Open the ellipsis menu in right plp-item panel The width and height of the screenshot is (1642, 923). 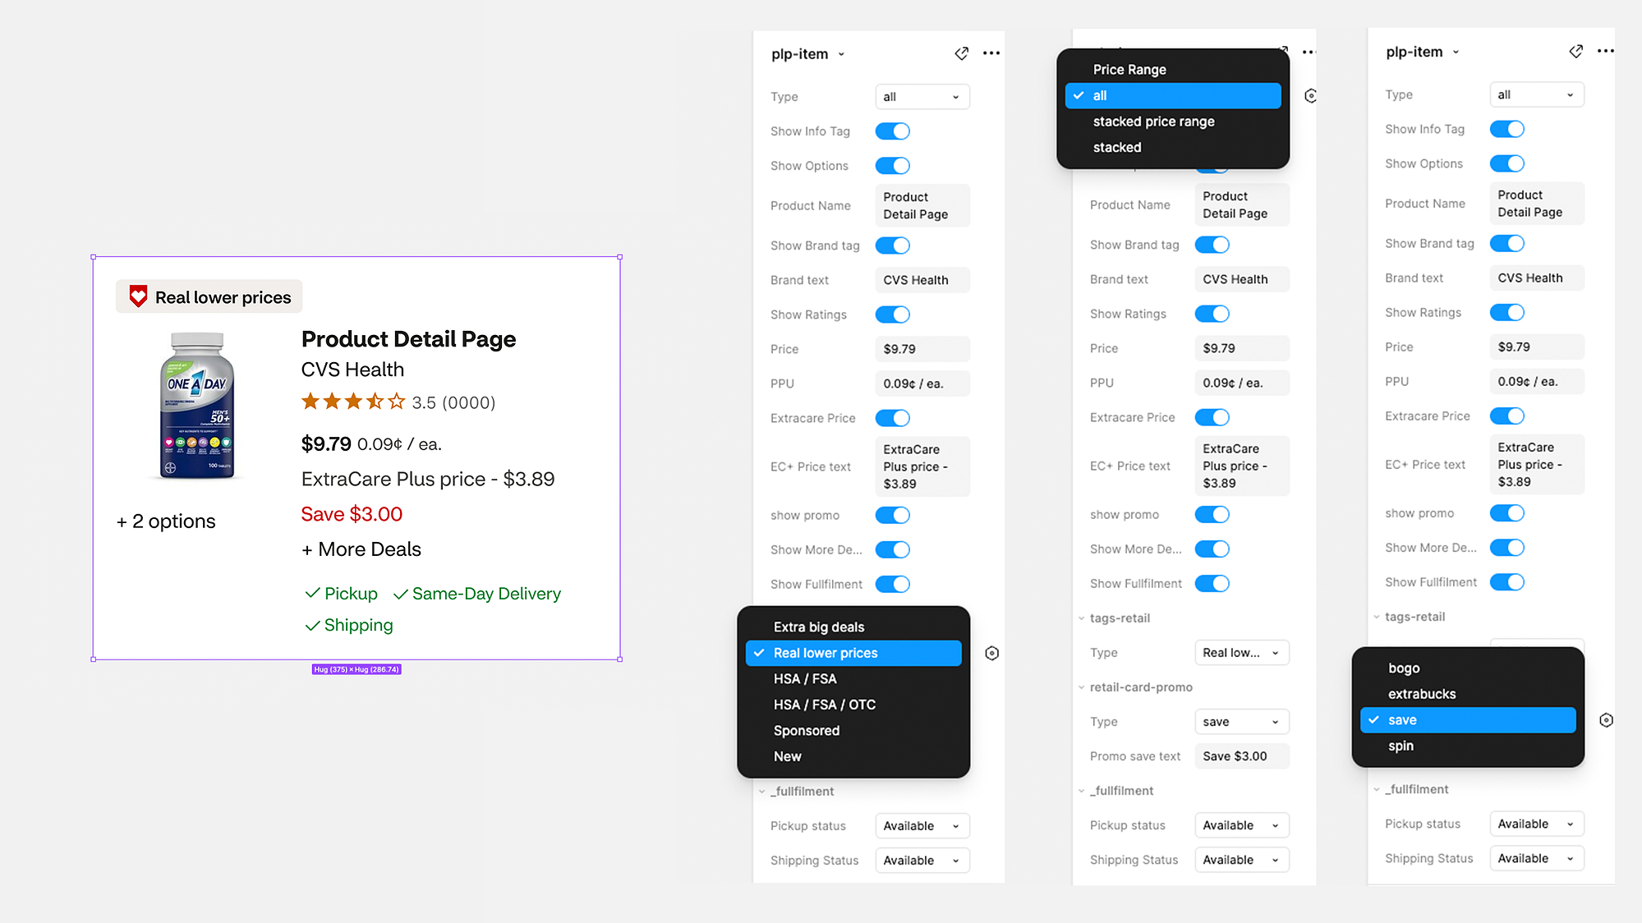(1606, 51)
